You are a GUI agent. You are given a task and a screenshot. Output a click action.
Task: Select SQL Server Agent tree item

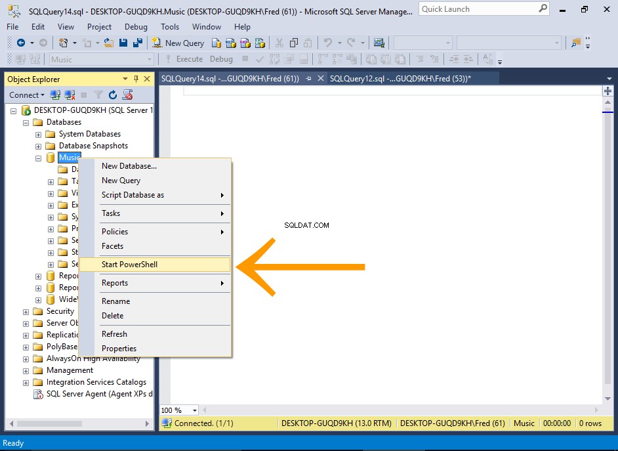[x=99, y=394]
